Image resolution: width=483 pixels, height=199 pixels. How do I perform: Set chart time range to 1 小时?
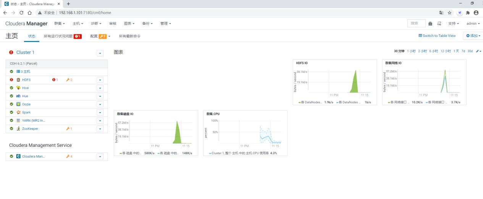[411, 51]
